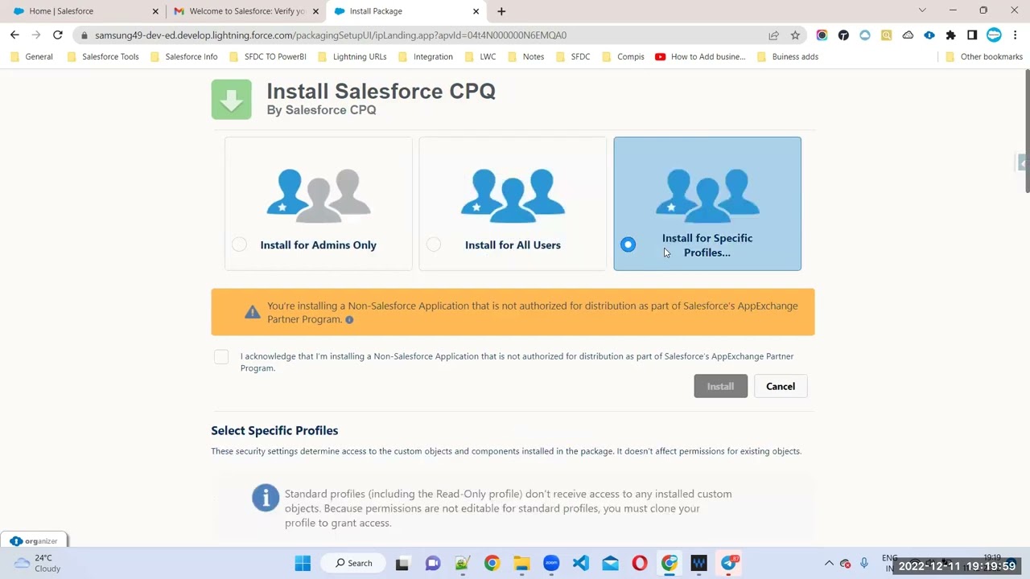Bookmark this page with the star icon
This screenshot has width=1030, height=579.
point(795,35)
